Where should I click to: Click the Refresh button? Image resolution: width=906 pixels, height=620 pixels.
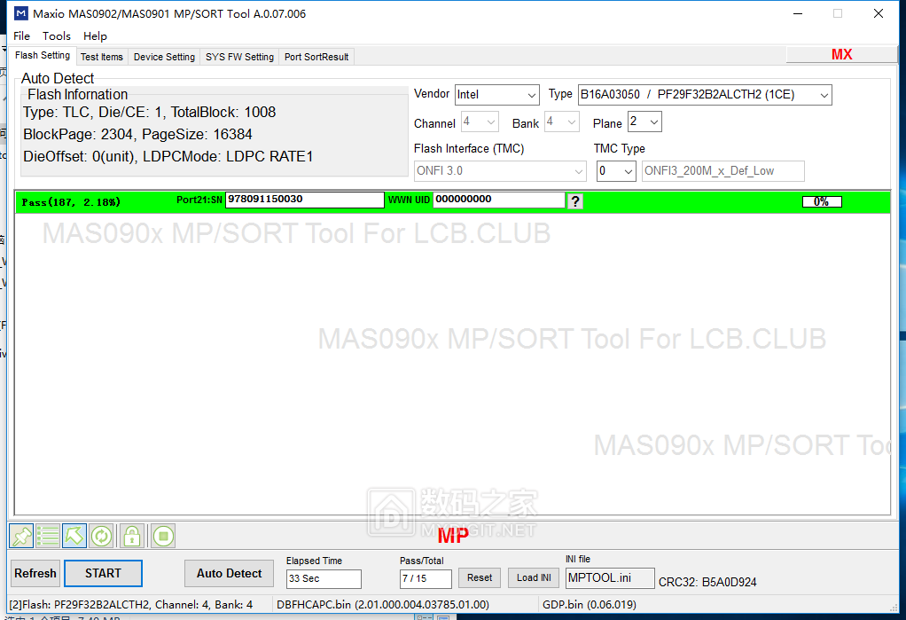tap(35, 573)
